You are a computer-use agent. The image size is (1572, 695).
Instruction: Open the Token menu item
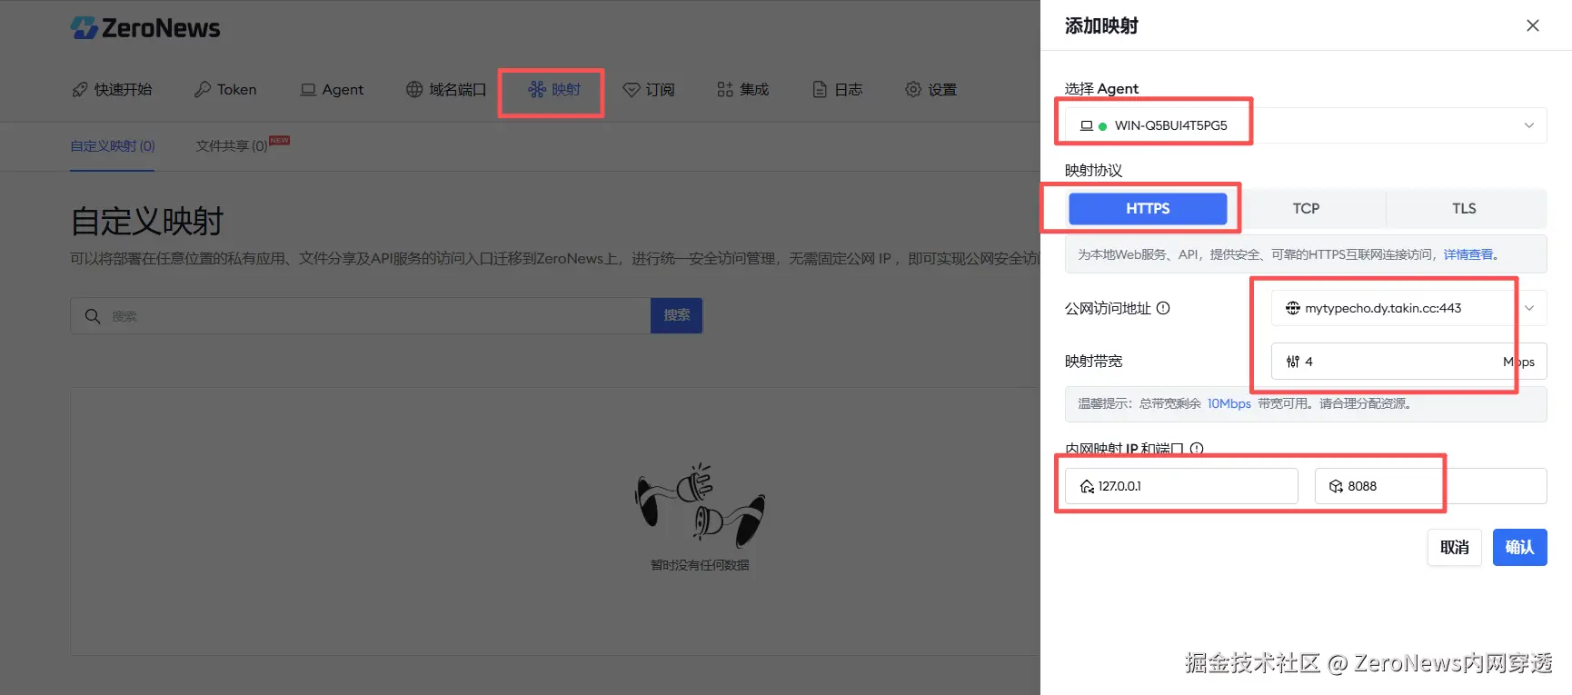[225, 89]
